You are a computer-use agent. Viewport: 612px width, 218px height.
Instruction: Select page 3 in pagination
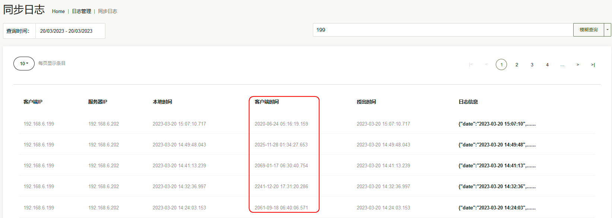click(x=532, y=65)
